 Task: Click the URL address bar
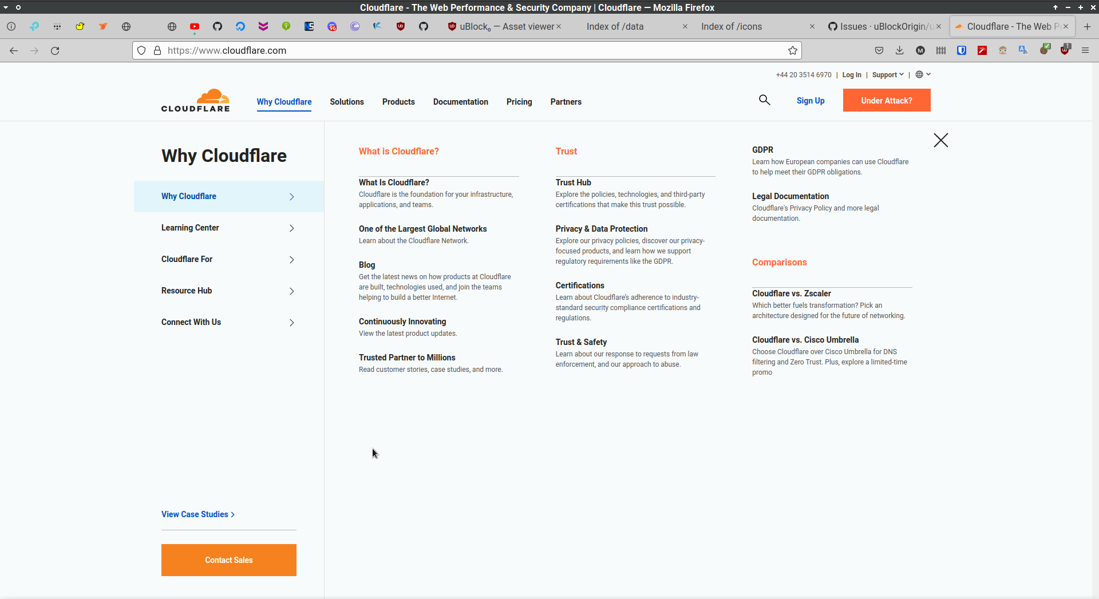467,50
